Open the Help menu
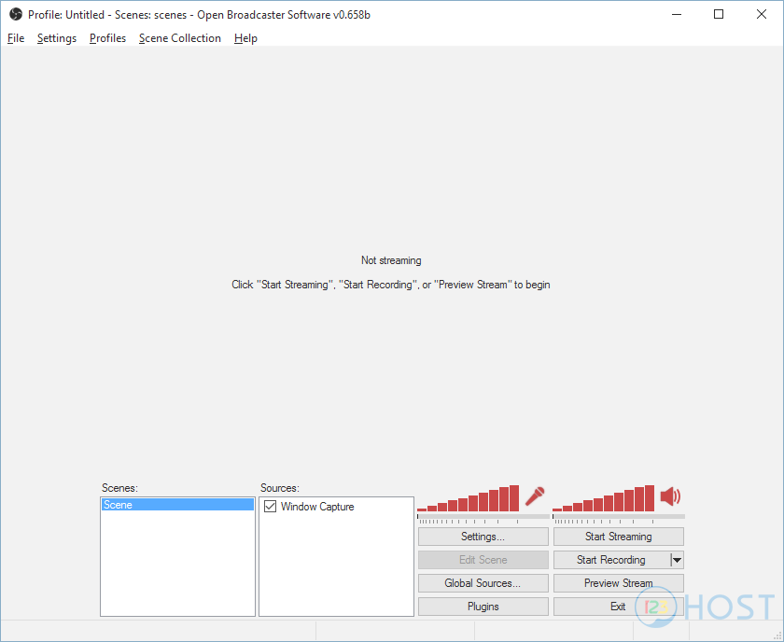Viewport: 784px width, 642px height. click(x=245, y=38)
